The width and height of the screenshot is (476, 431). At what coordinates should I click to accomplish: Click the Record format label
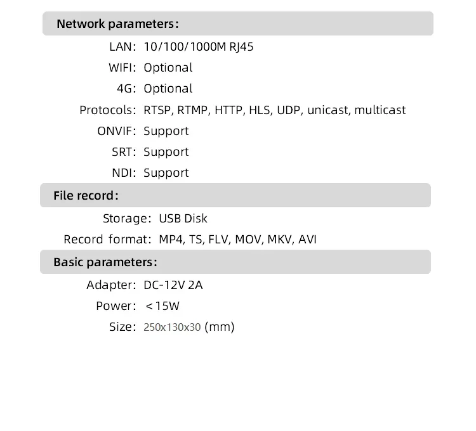(107, 240)
